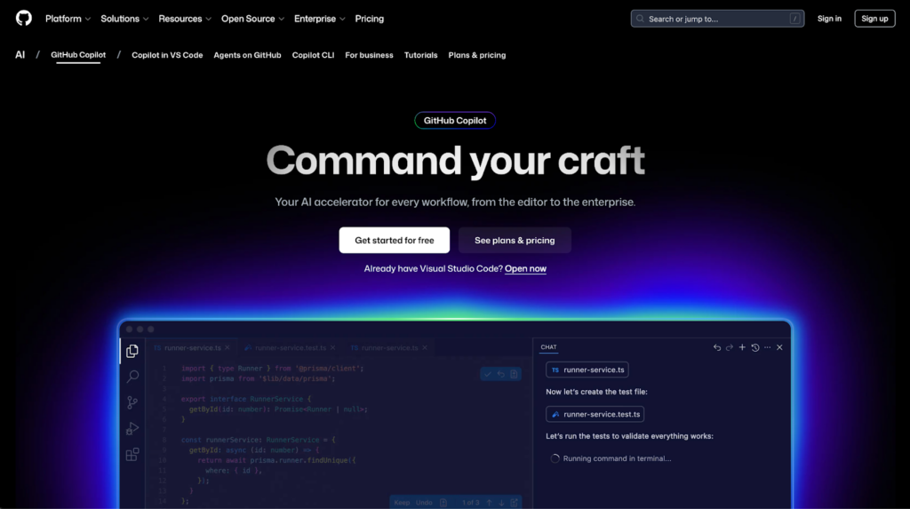Follow the Open now link

tap(525, 269)
